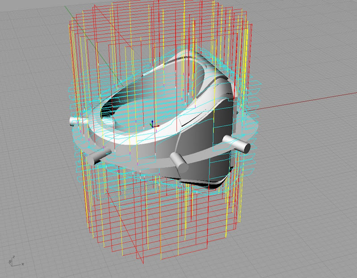
Task: Select red toolpath lines at top
Action: pos(156,18)
